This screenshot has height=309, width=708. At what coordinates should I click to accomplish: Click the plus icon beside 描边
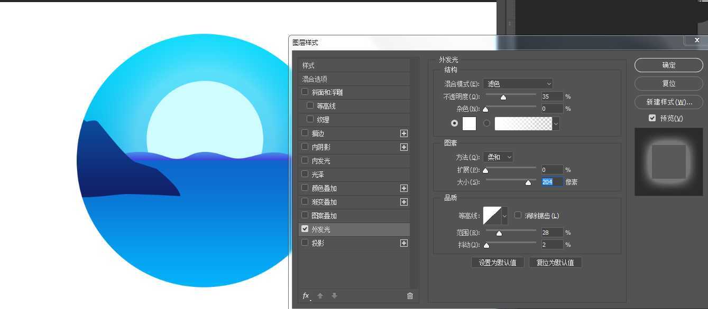[403, 133]
